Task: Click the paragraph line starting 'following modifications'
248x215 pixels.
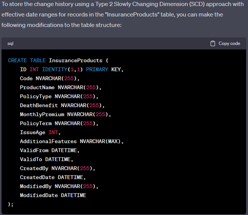Action: point(61,25)
